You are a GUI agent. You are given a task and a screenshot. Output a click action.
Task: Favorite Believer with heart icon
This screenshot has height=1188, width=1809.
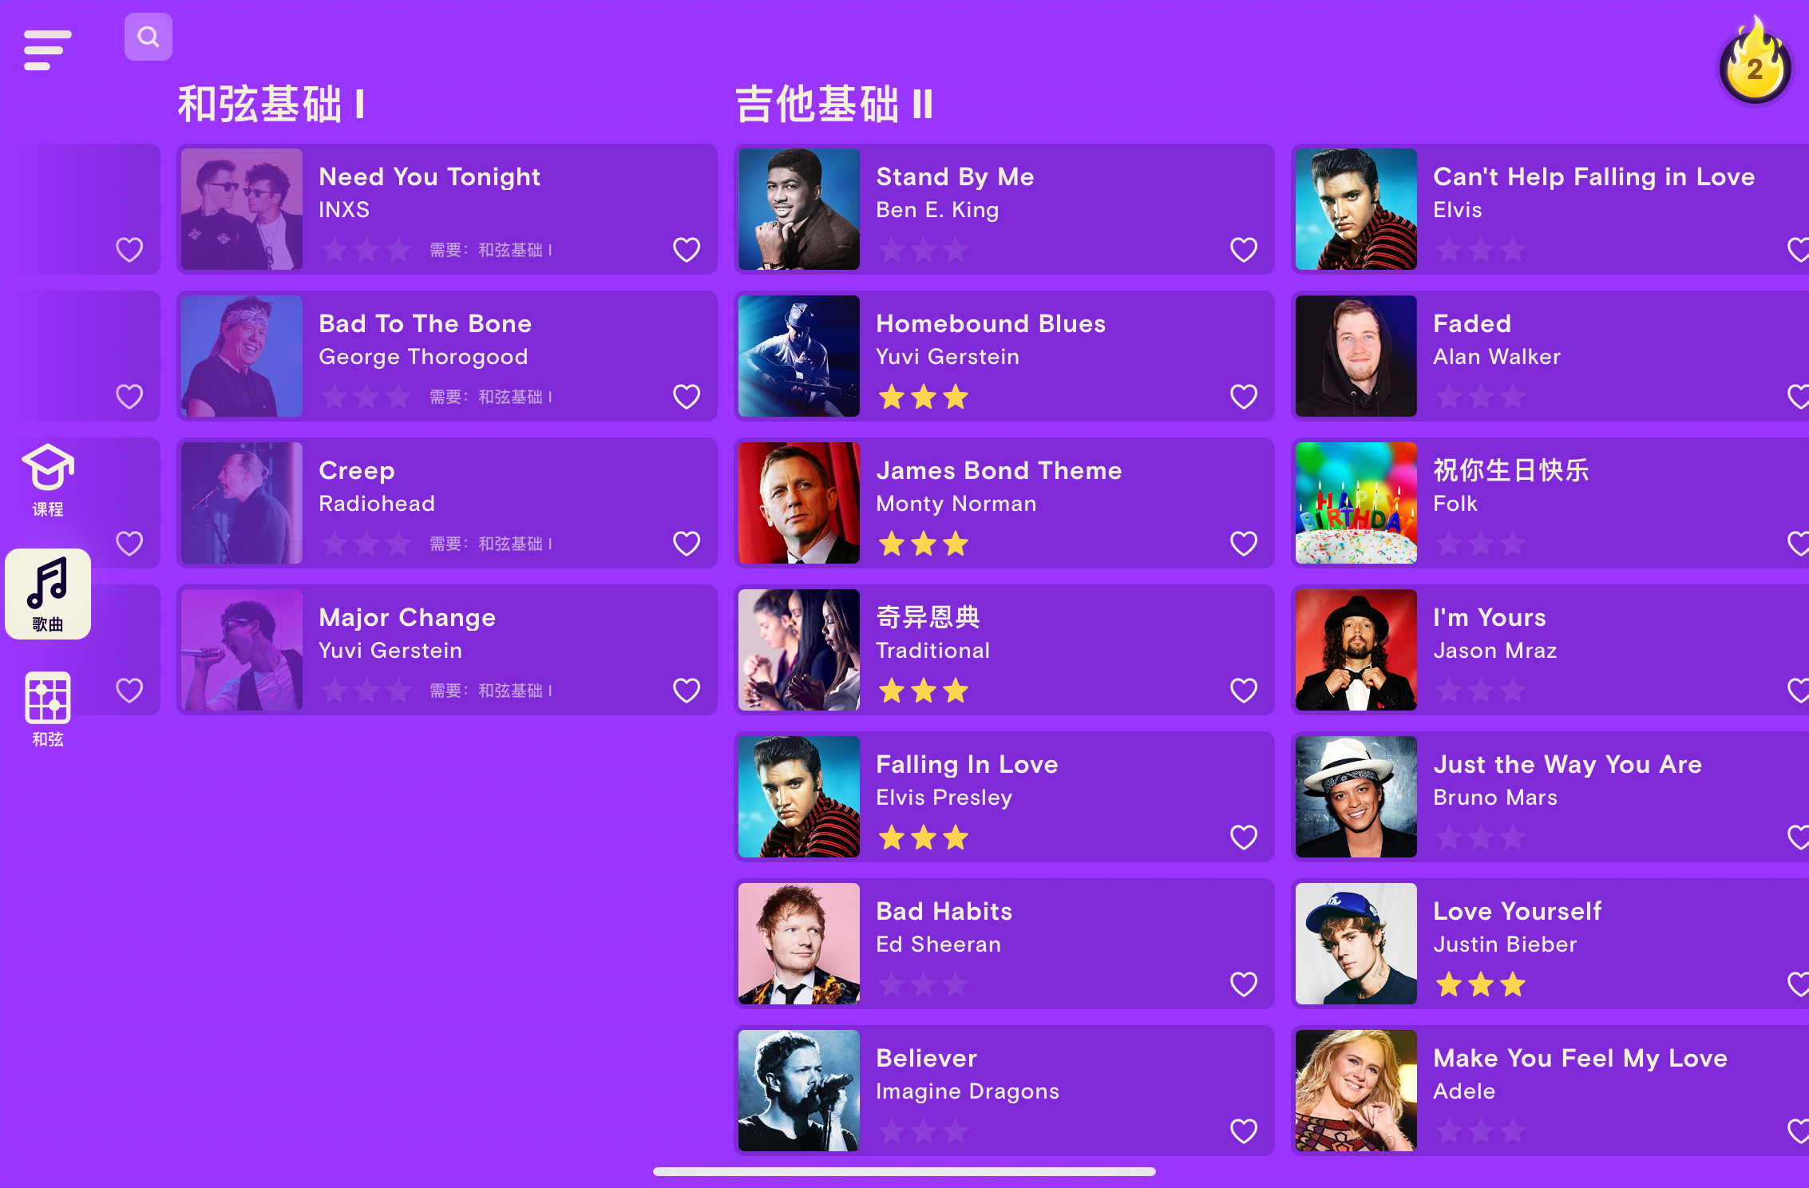(x=1244, y=1131)
